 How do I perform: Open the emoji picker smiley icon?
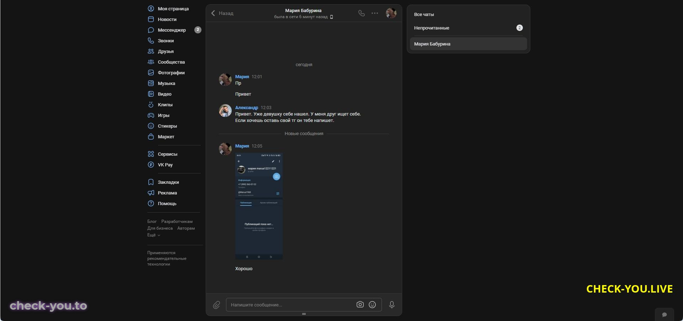[x=372, y=305]
